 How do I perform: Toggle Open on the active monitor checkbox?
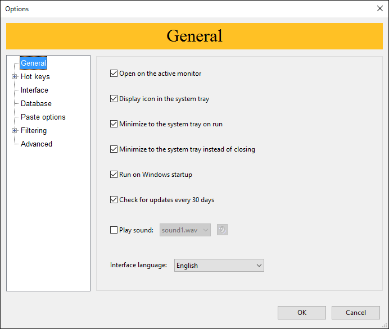[x=114, y=74]
